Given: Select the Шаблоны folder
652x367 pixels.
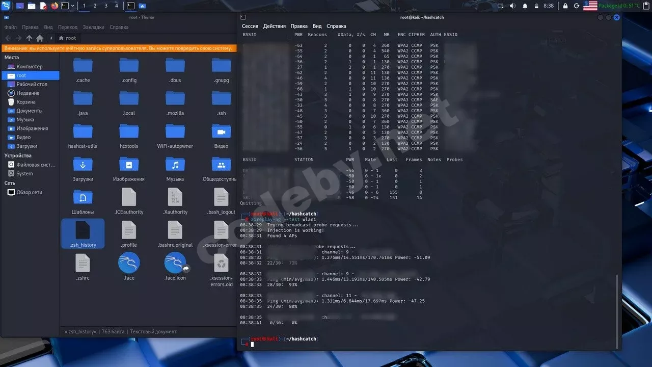Looking at the screenshot, I should point(83,202).
